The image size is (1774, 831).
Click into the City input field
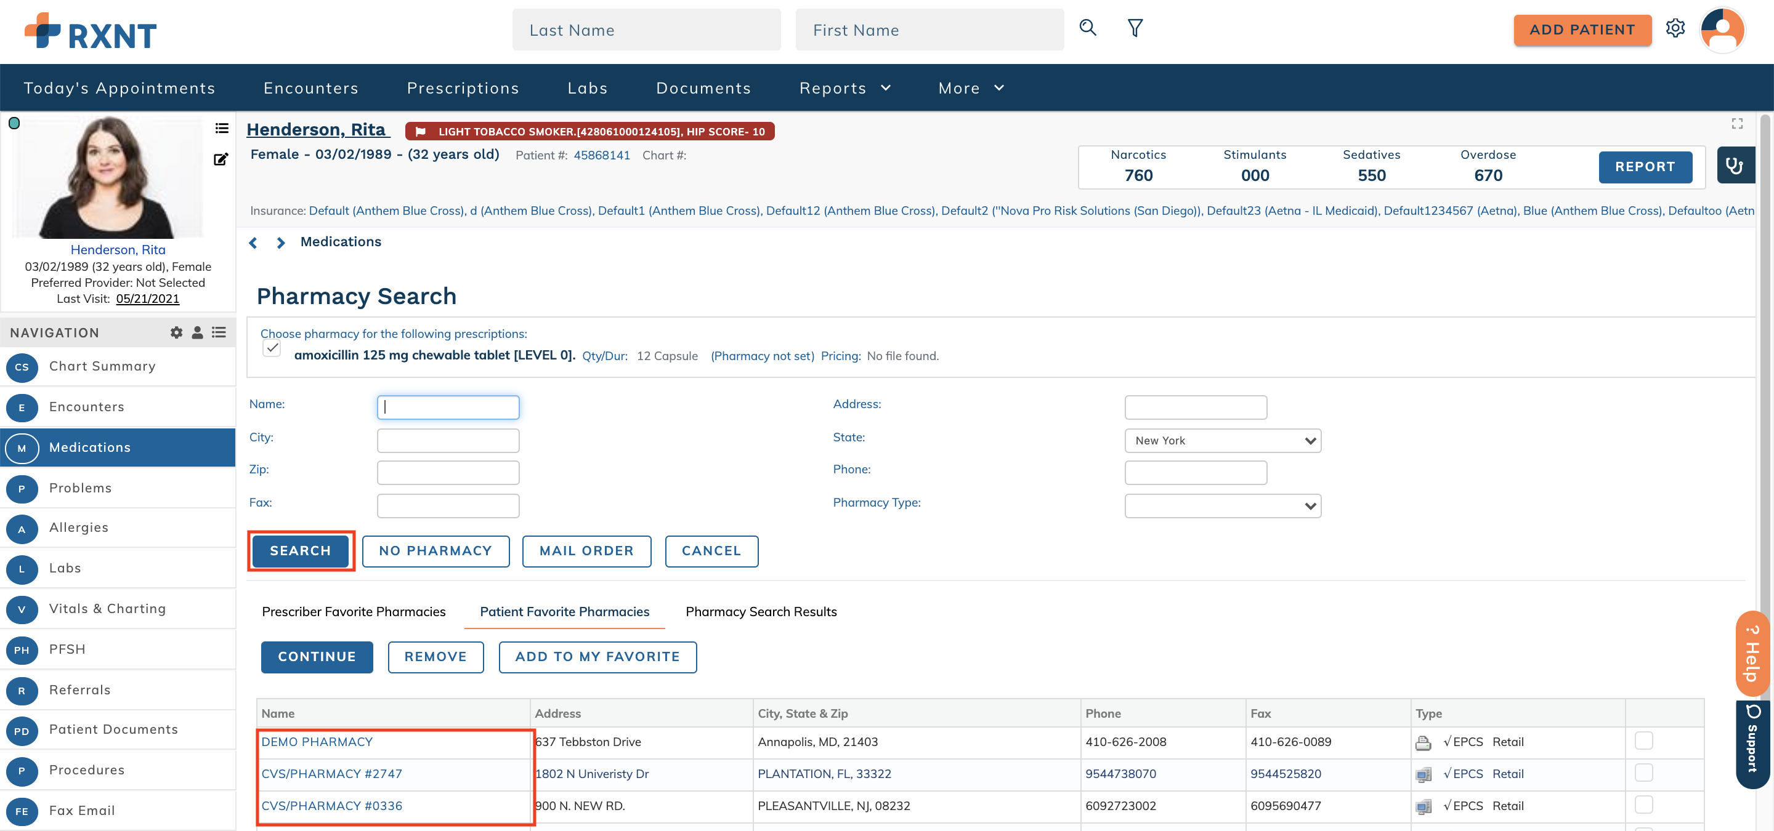tap(448, 440)
